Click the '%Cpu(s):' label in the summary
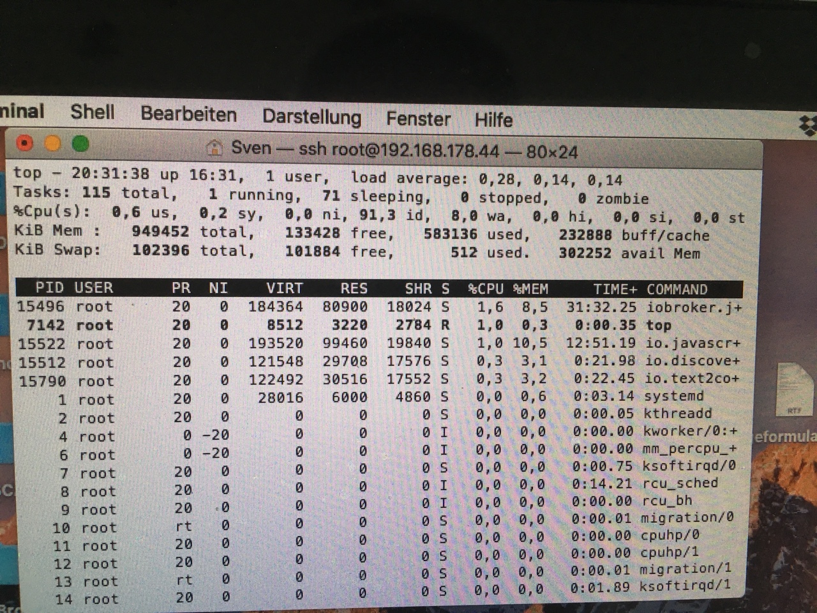 [52, 211]
